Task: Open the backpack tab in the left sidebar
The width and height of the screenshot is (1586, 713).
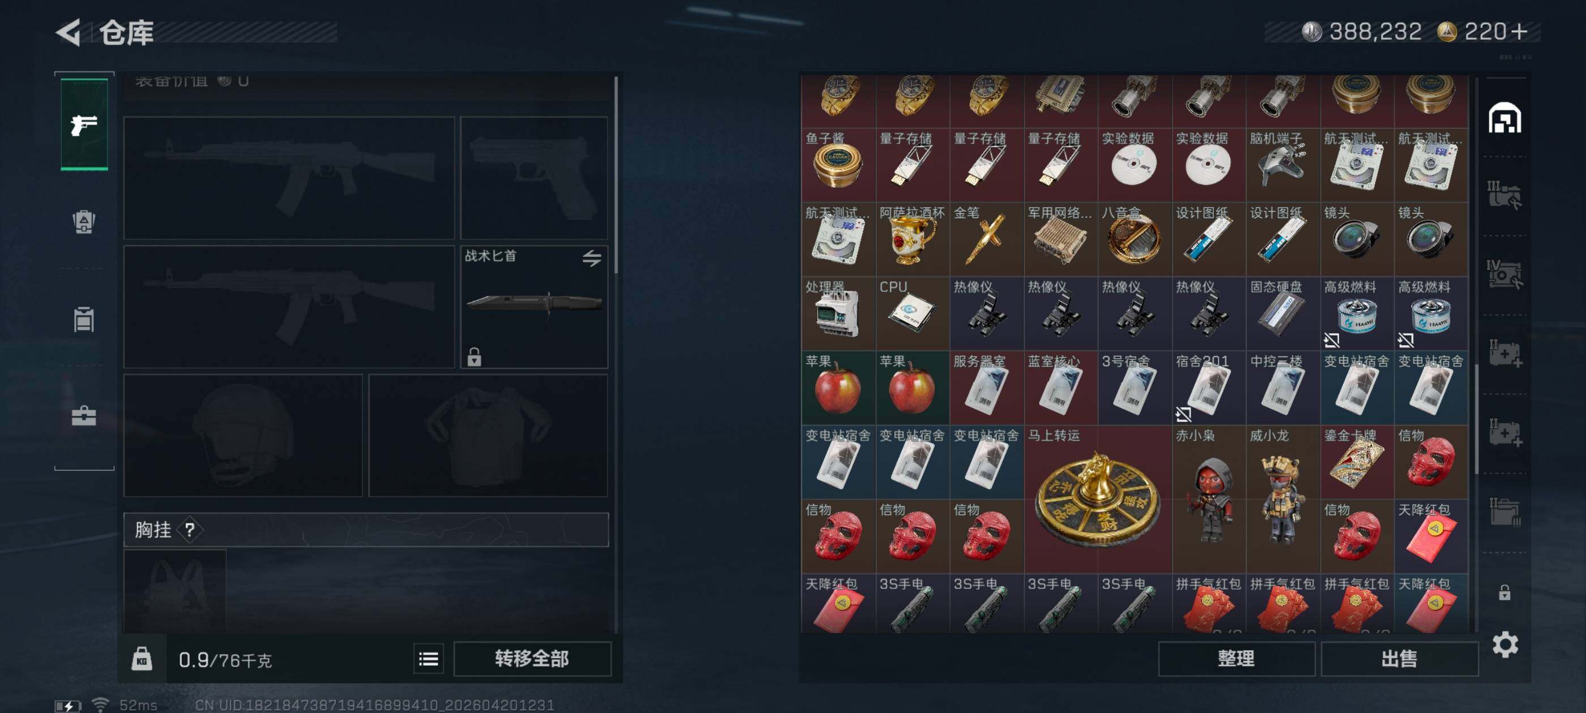Action: click(84, 222)
